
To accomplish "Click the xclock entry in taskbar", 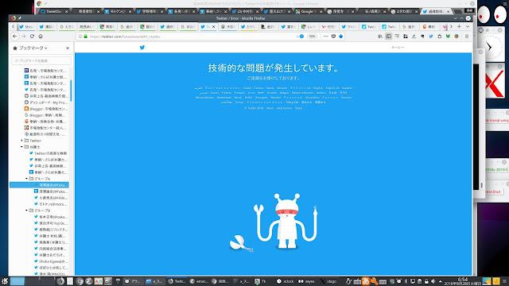I will pyautogui.click(x=286, y=281).
